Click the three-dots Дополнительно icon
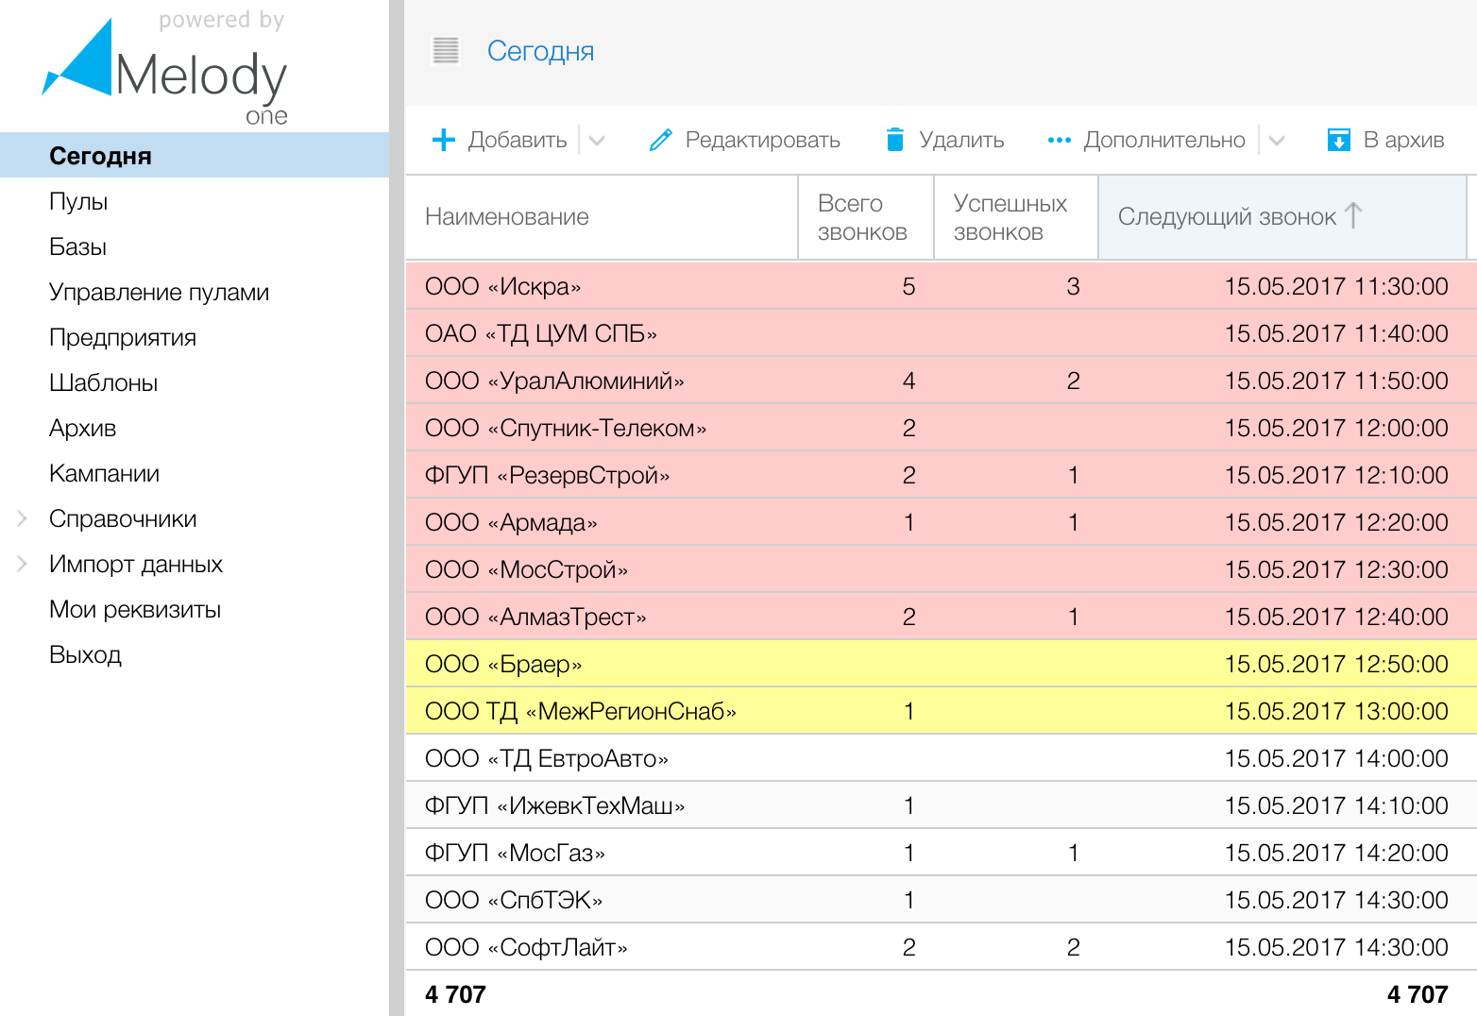 click(1060, 140)
